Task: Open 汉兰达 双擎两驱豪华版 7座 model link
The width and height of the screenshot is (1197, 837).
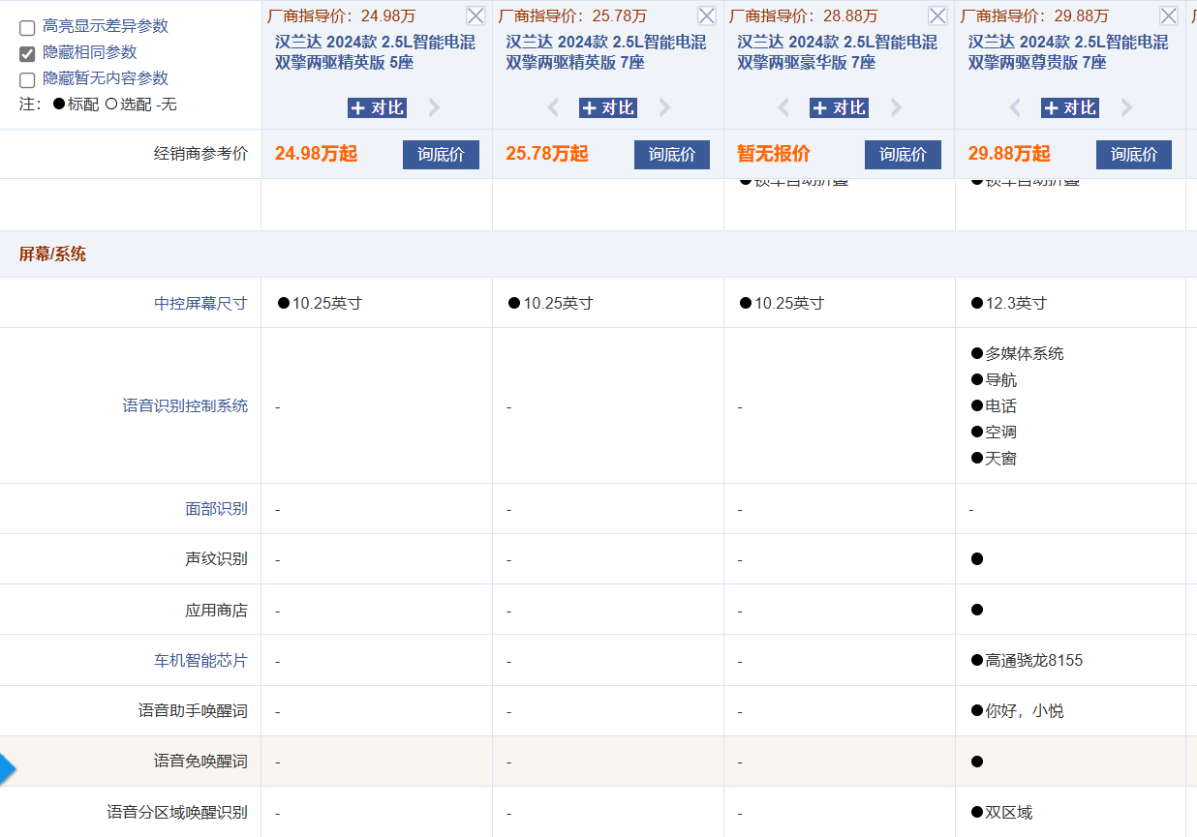Action: pos(838,52)
